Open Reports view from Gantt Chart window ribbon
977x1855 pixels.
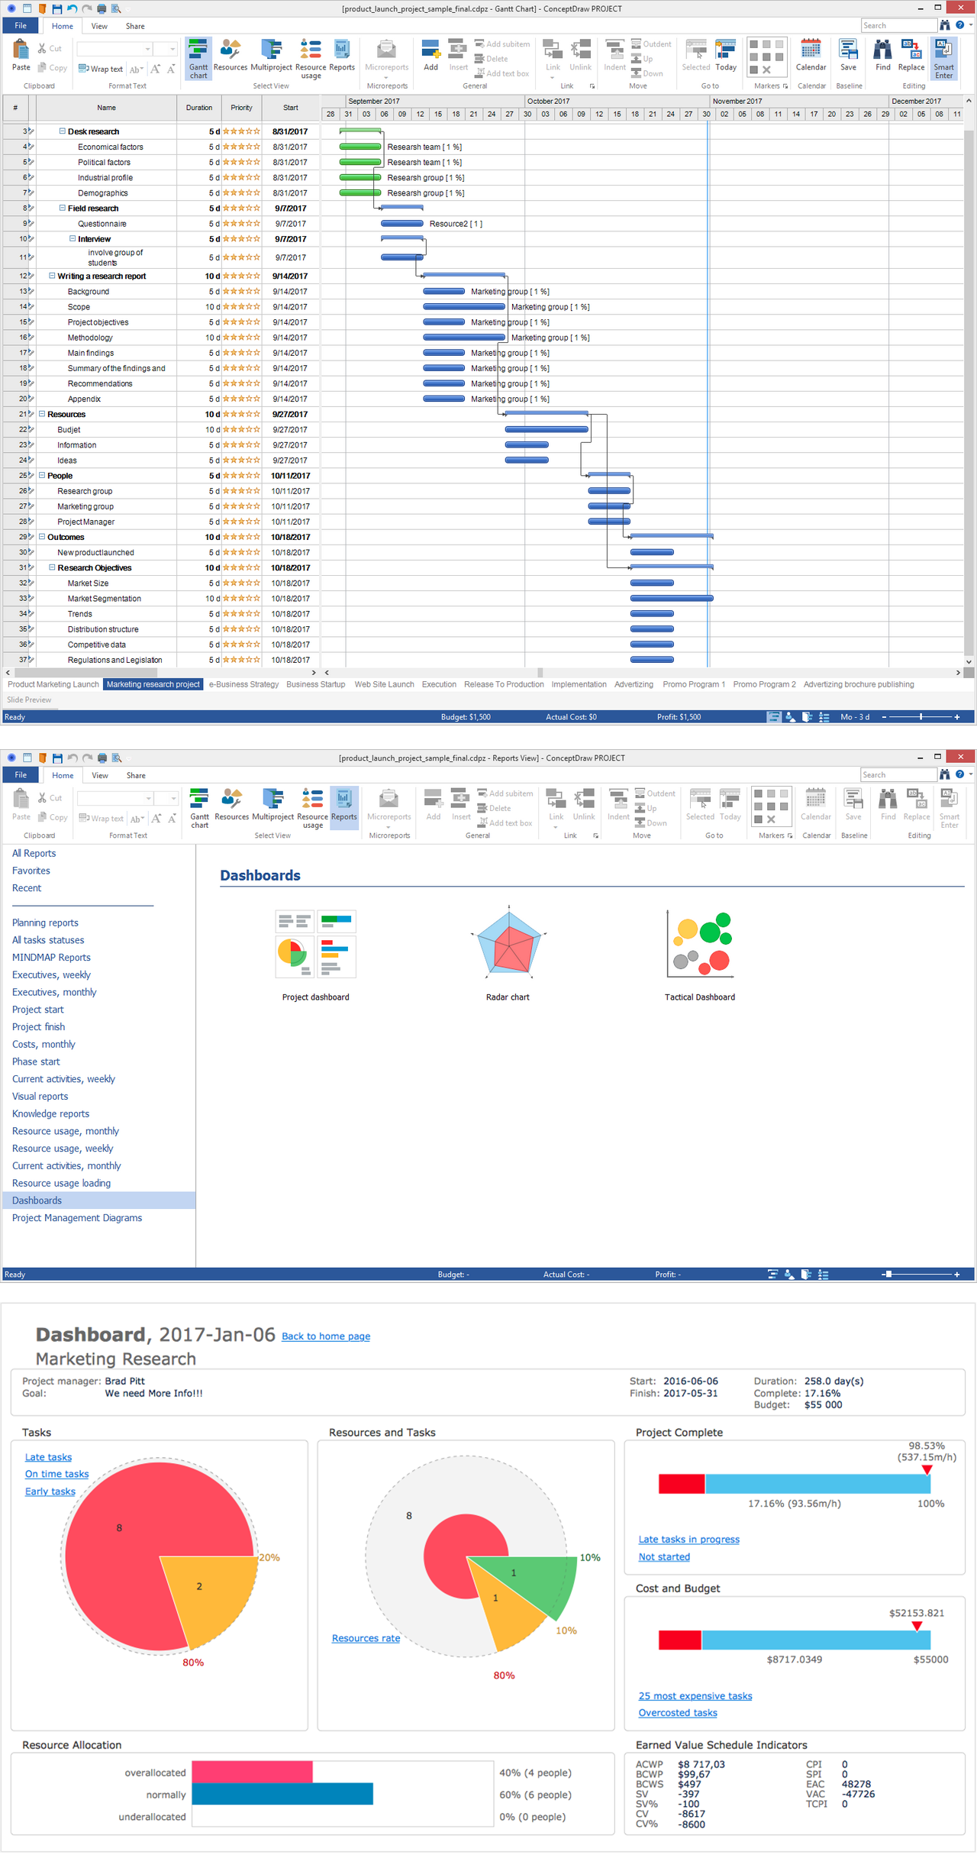(x=342, y=55)
